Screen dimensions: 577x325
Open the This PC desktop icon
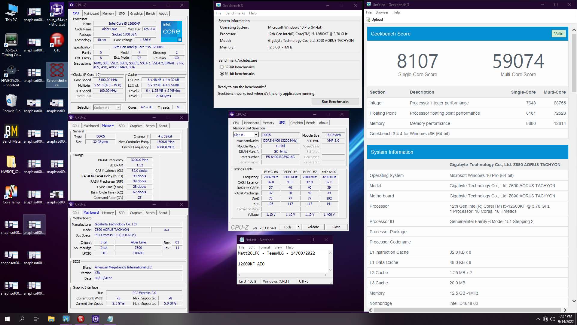[x=11, y=12]
